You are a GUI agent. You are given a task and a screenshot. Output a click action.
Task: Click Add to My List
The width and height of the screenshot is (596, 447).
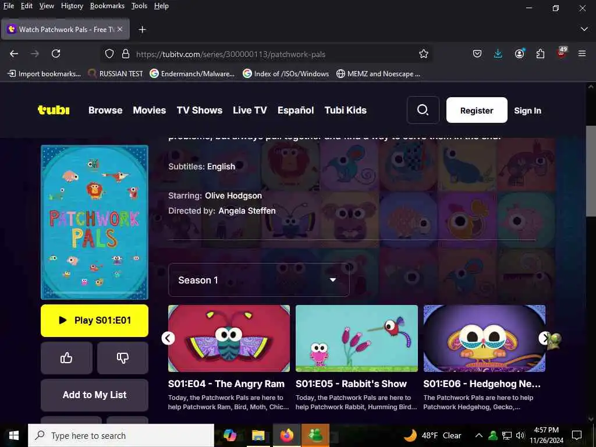(x=95, y=395)
